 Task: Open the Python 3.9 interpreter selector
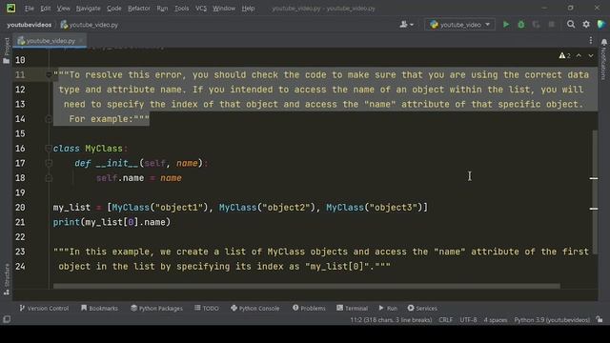tap(552, 320)
